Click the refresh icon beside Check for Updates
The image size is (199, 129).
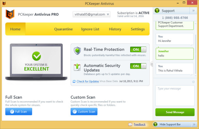[74, 81]
